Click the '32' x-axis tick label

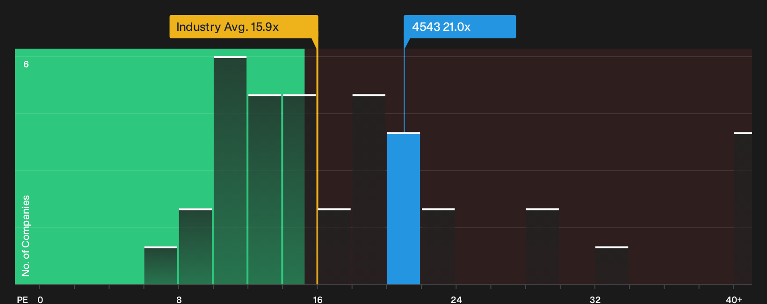point(595,299)
